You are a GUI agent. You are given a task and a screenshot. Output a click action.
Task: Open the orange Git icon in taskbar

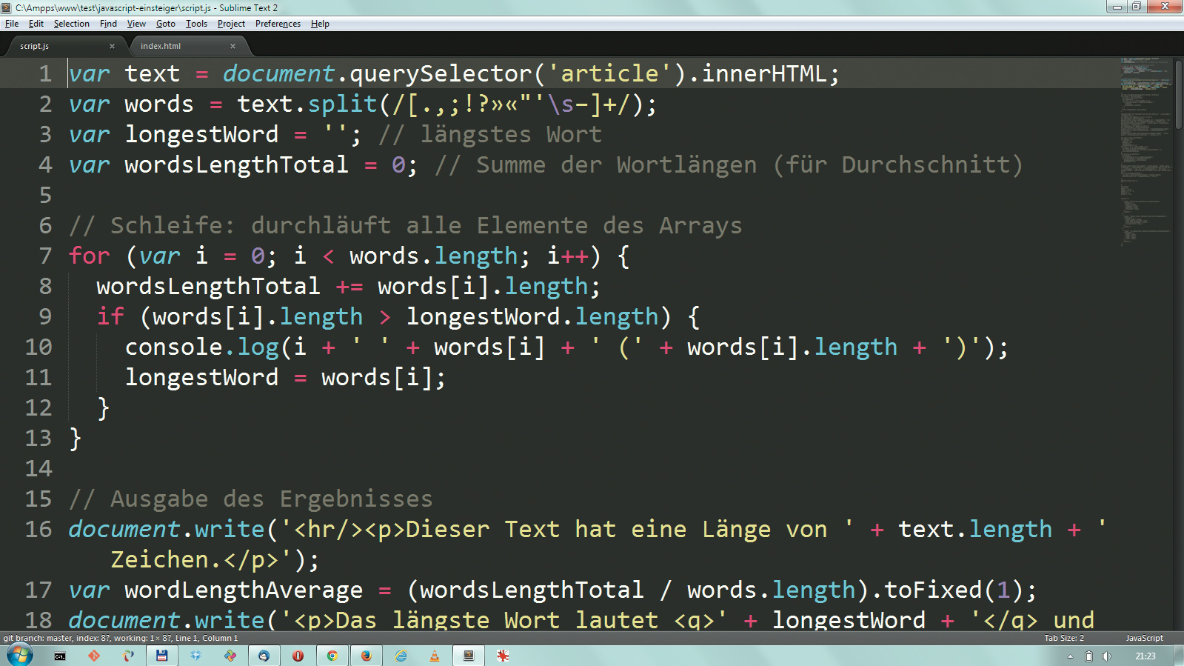(x=94, y=656)
